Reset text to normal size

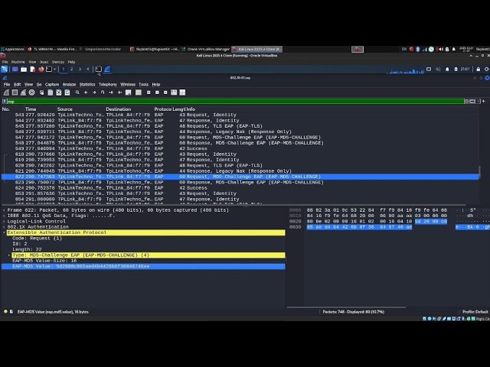pyautogui.click(x=165, y=93)
